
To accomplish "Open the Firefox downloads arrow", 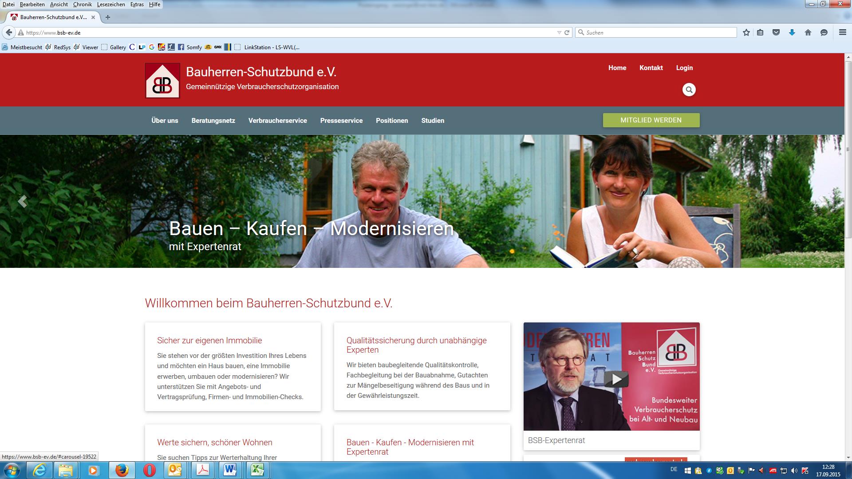I will pos(792,32).
